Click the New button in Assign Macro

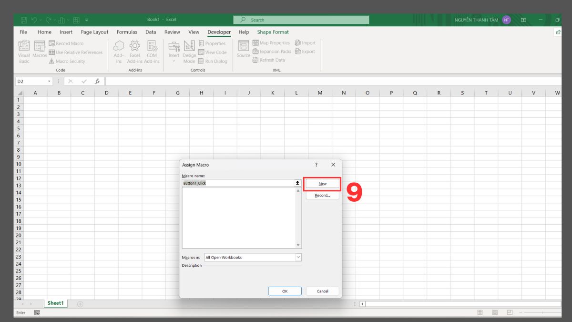322,183
